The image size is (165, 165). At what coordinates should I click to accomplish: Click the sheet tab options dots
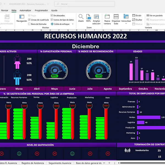click(115, 163)
